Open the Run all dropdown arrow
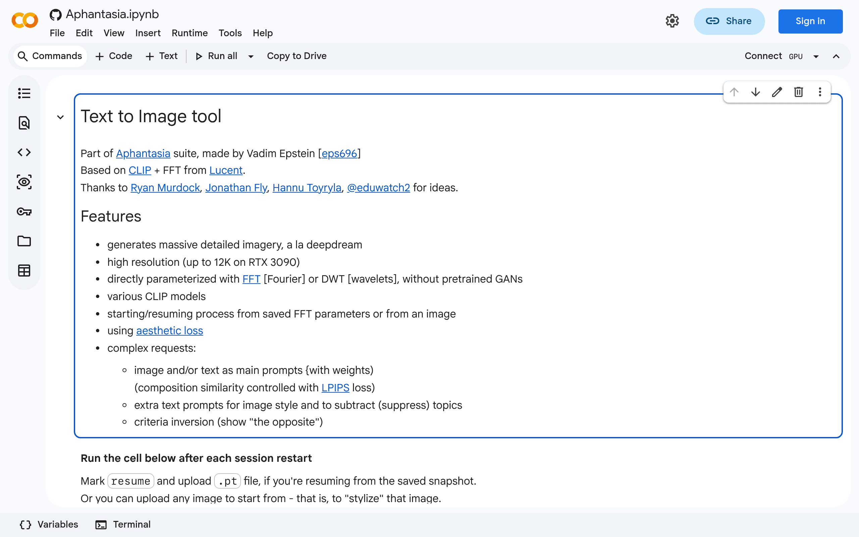The width and height of the screenshot is (859, 537). [x=251, y=56]
